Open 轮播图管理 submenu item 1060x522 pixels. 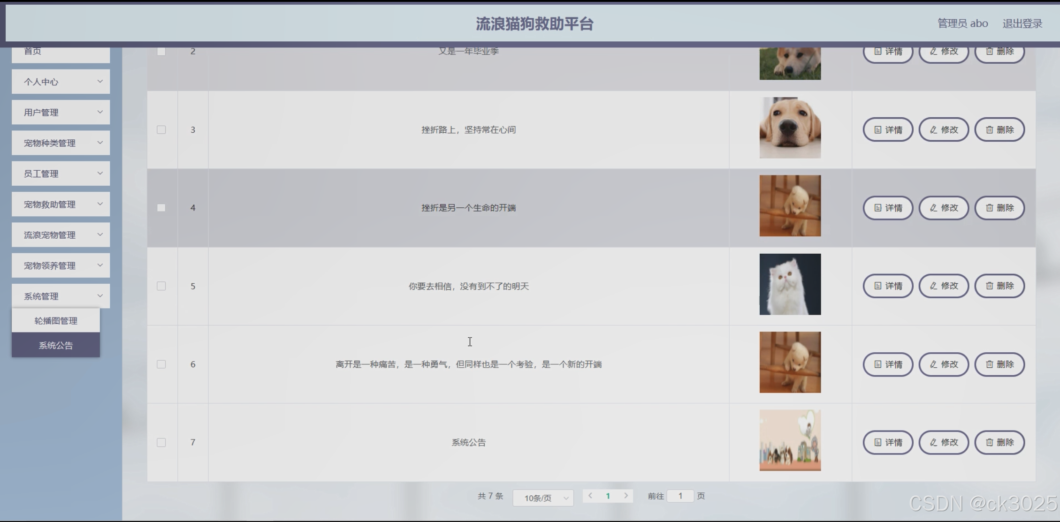pos(56,321)
